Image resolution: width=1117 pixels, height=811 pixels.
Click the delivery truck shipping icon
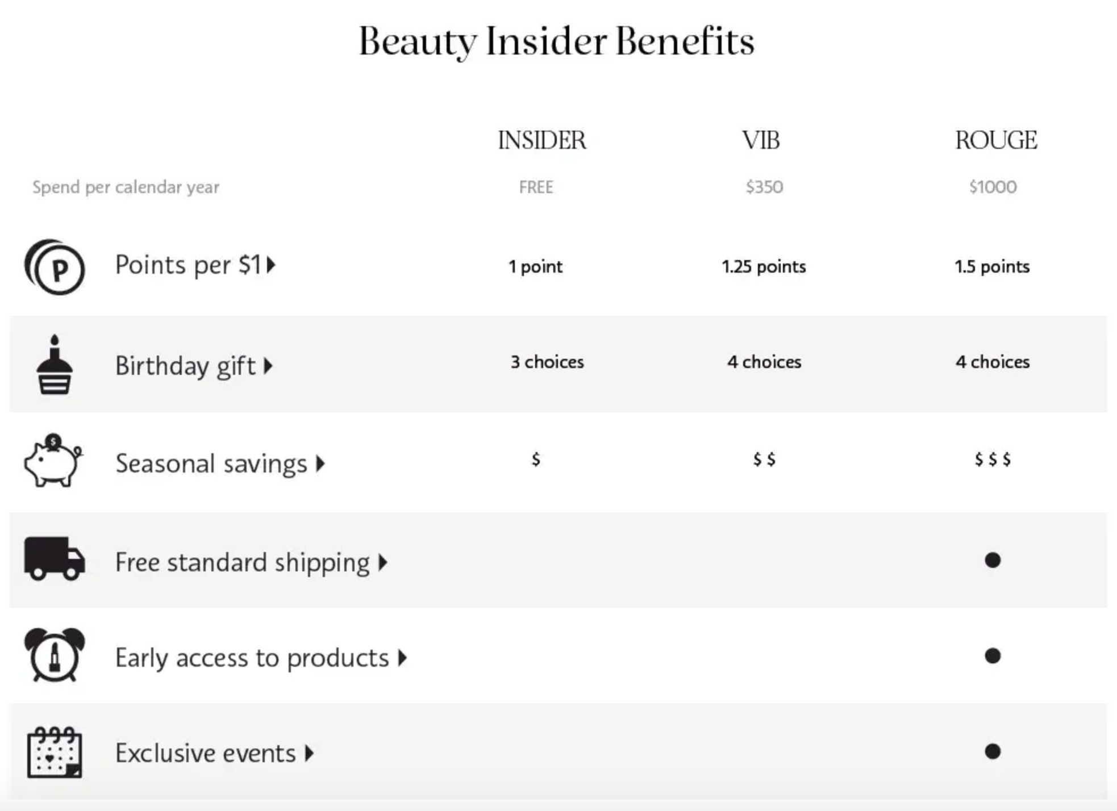click(x=55, y=559)
